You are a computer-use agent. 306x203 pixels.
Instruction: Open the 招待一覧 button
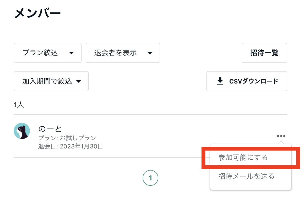pos(264,53)
